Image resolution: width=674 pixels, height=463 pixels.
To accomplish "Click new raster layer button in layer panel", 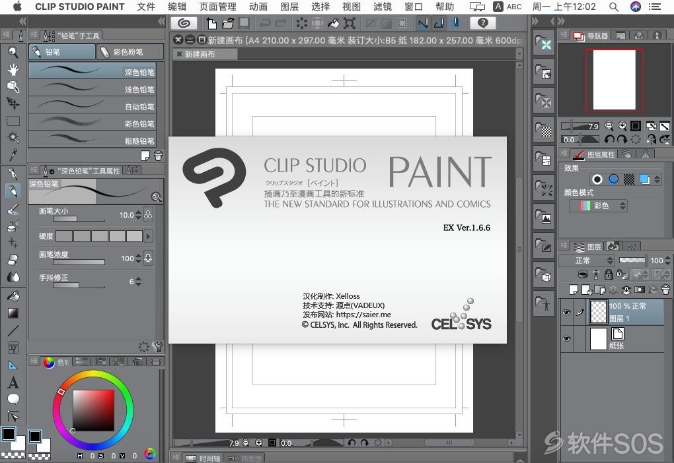I will pyautogui.click(x=574, y=290).
